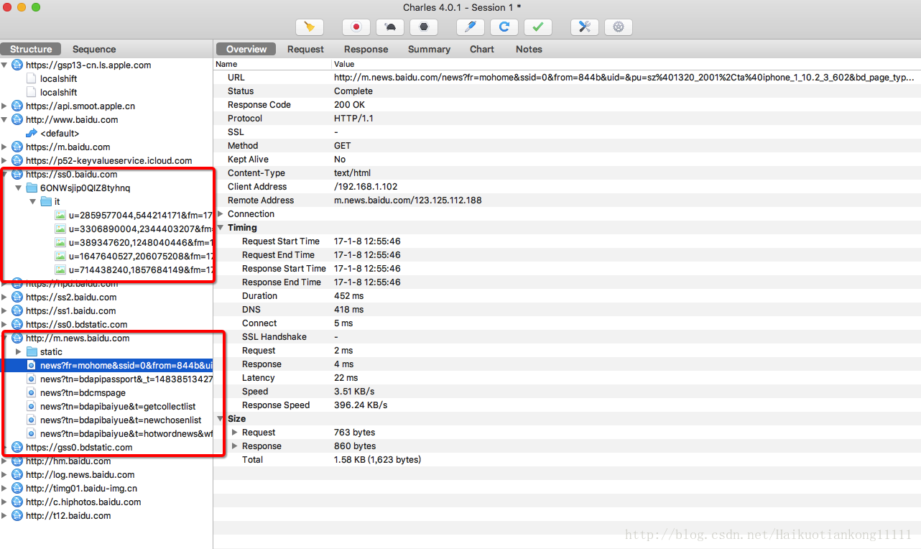Image resolution: width=921 pixels, height=549 pixels.
Task: Expand the p52-keyvalueservice.icloud.com host
Action: point(5,160)
